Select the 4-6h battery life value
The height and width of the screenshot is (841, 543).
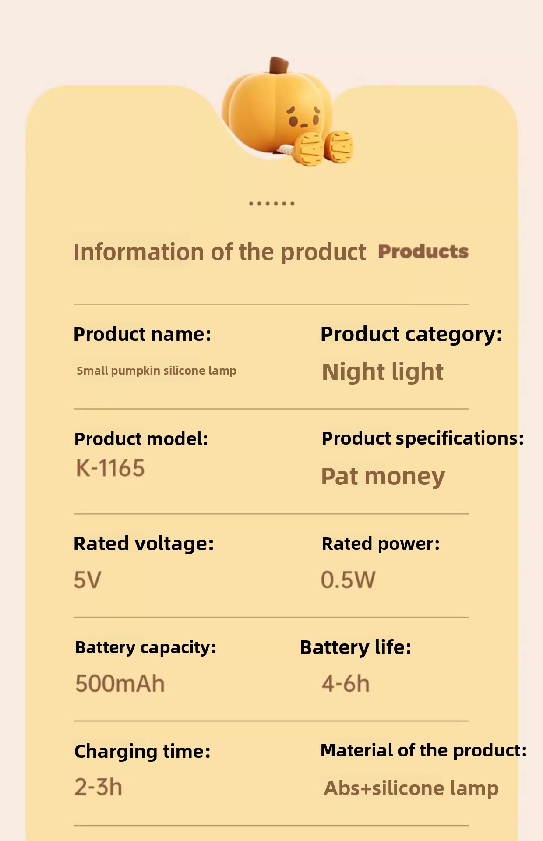pyautogui.click(x=346, y=684)
